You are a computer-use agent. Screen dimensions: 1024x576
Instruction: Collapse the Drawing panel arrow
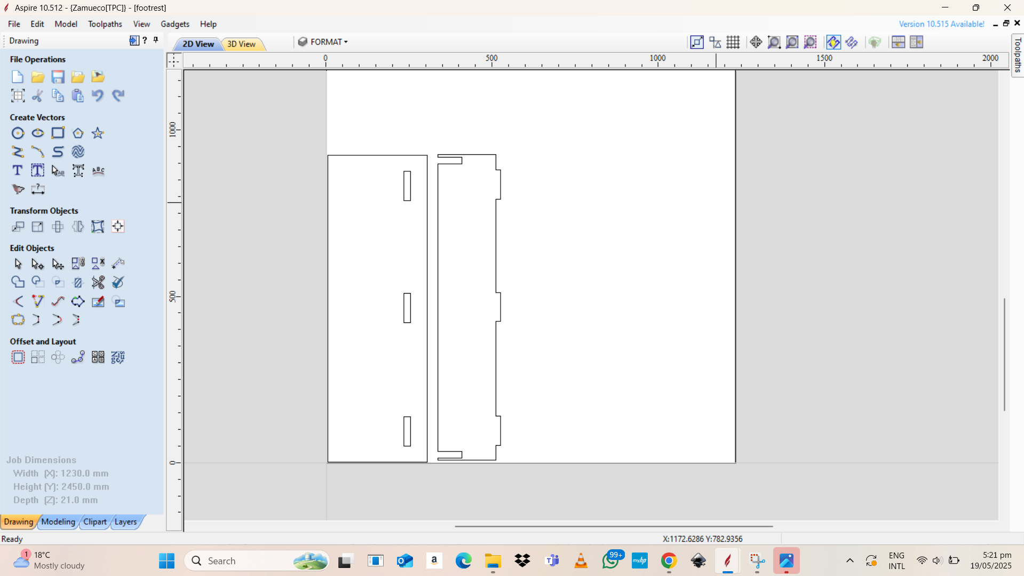pyautogui.click(x=134, y=41)
